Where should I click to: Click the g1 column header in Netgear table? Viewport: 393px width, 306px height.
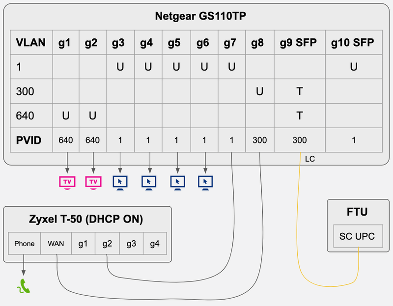[66, 42]
